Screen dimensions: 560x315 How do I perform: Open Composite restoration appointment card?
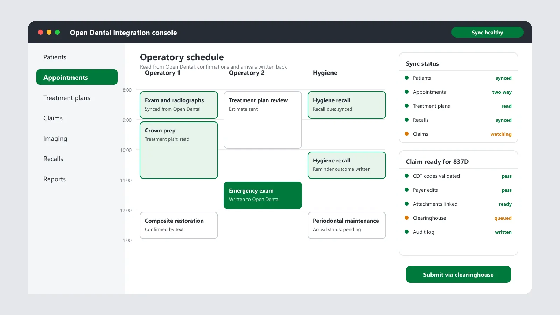coord(179,225)
